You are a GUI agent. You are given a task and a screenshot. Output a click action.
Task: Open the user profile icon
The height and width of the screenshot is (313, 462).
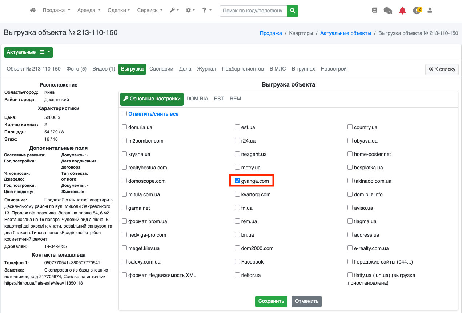tap(430, 11)
